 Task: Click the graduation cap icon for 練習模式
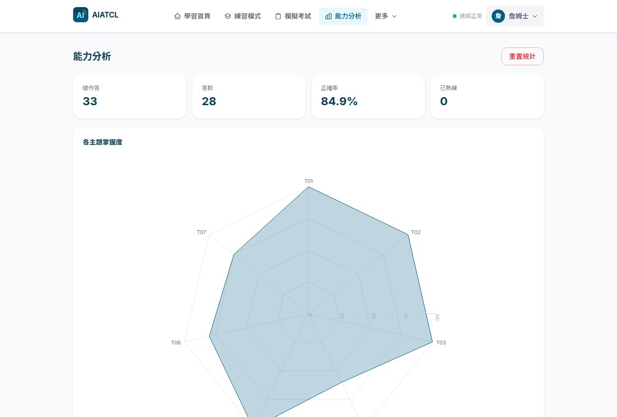pyautogui.click(x=228, y=16)
